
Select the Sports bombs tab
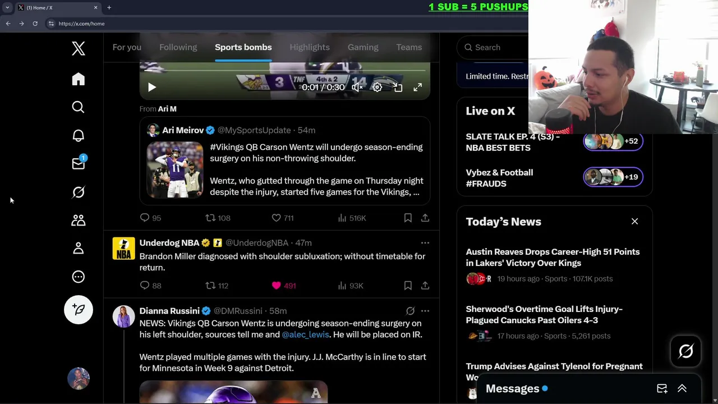(x=243, y=47)
